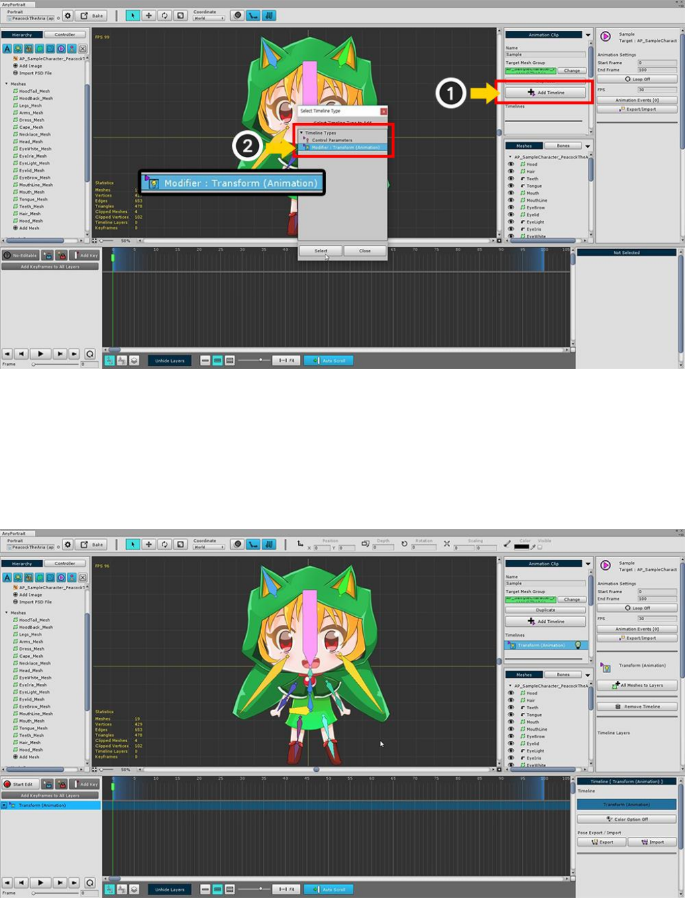Click Add Timeline button in upper screenshot
Viewport: 685px width, 898px height.
pos(545,93)
